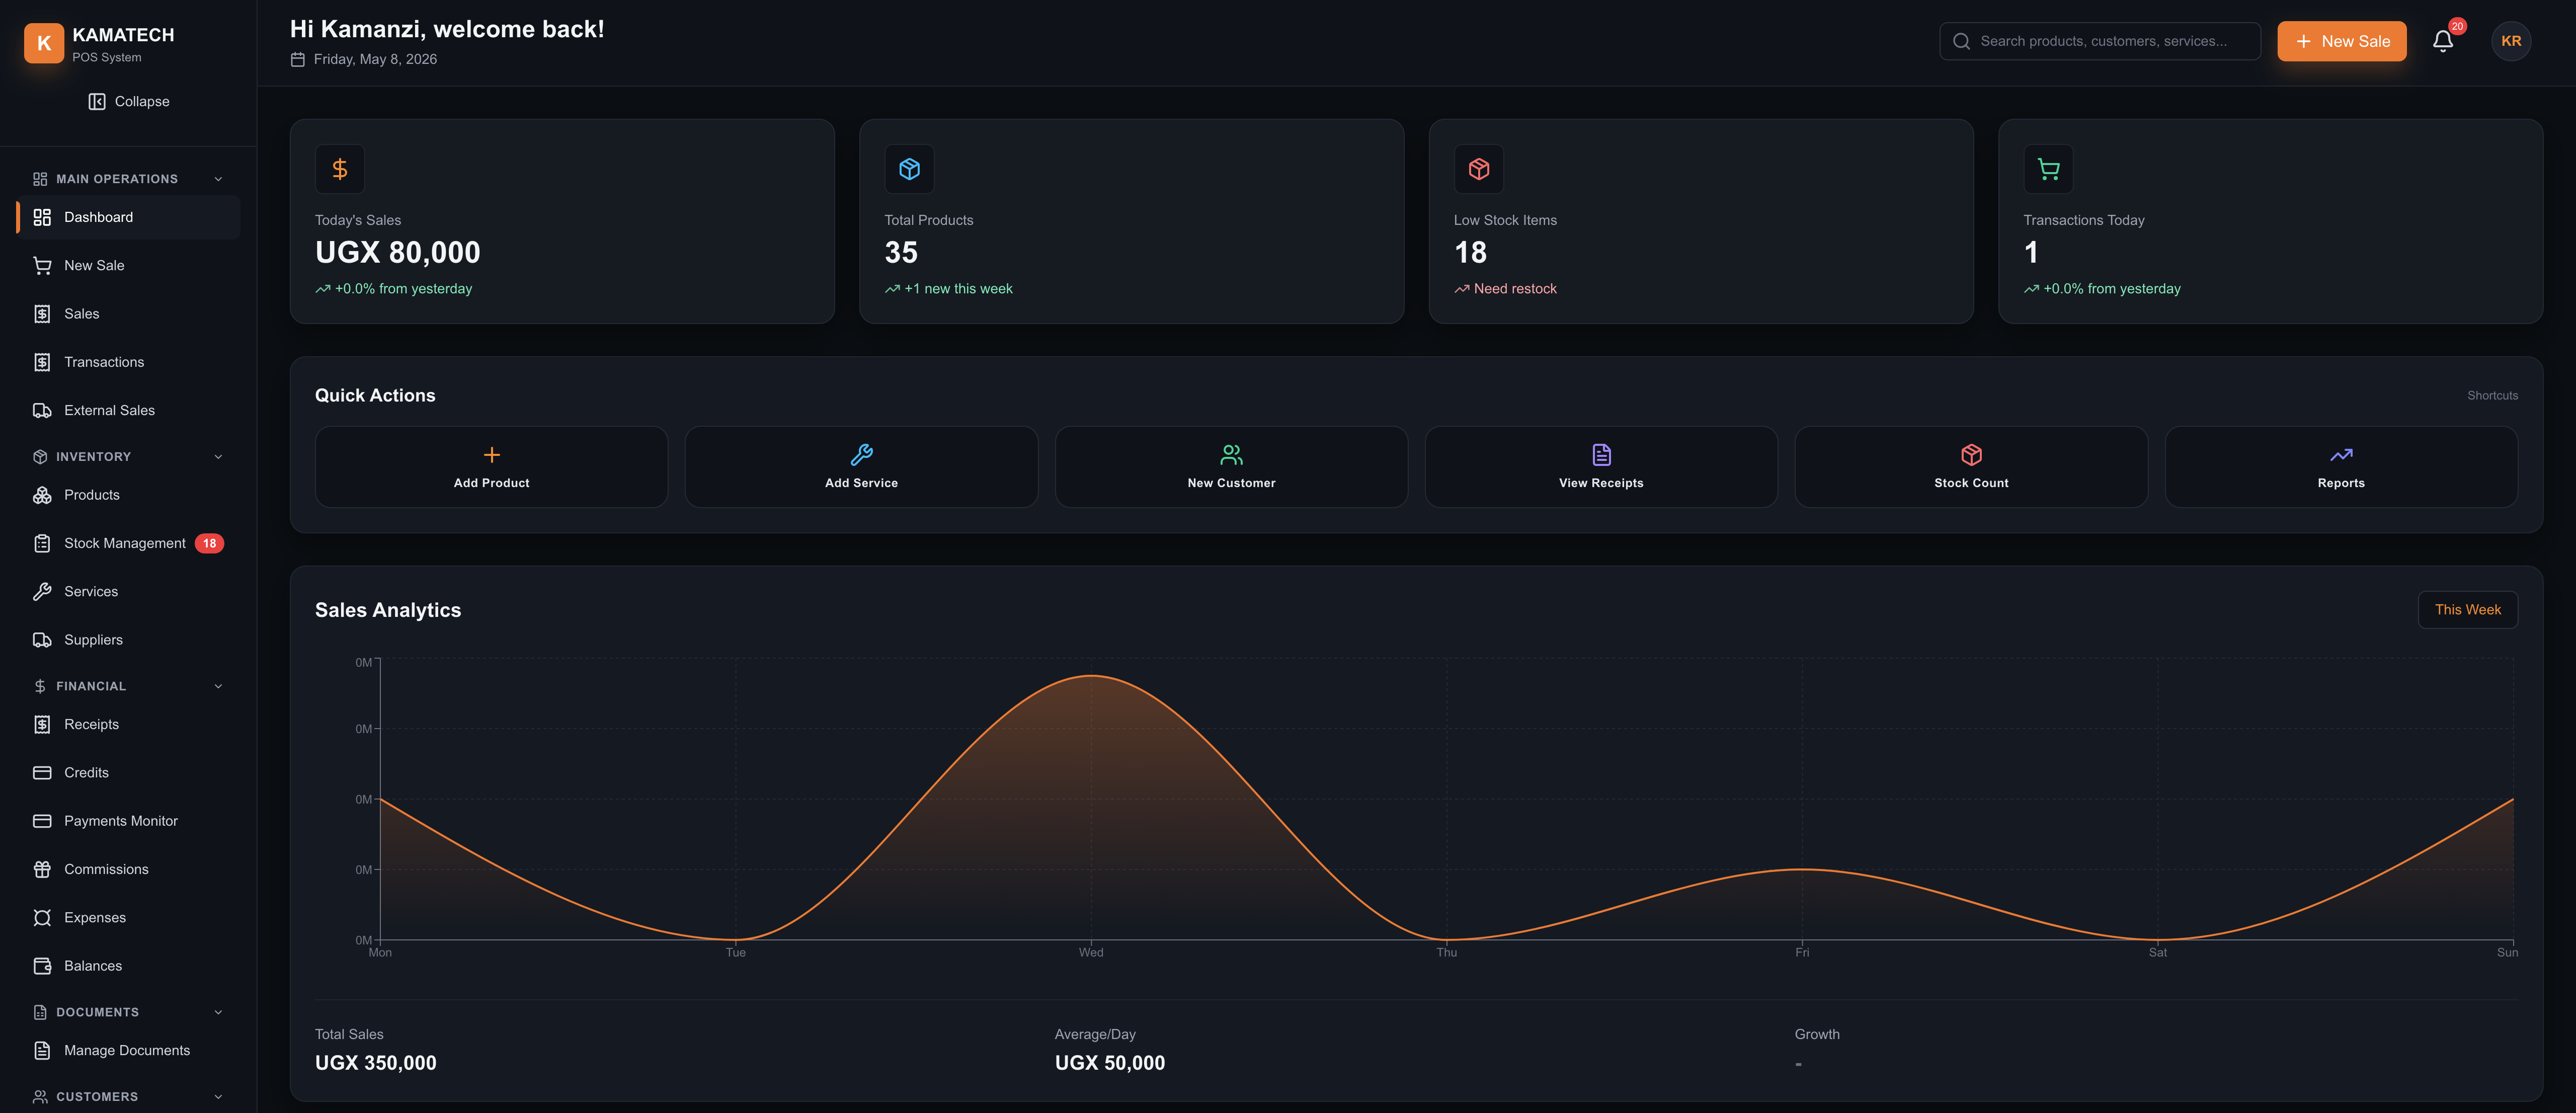The image size is (2576, 1113).
Task: Collapse the Customers section chevron
Action: click(218, 1097)
